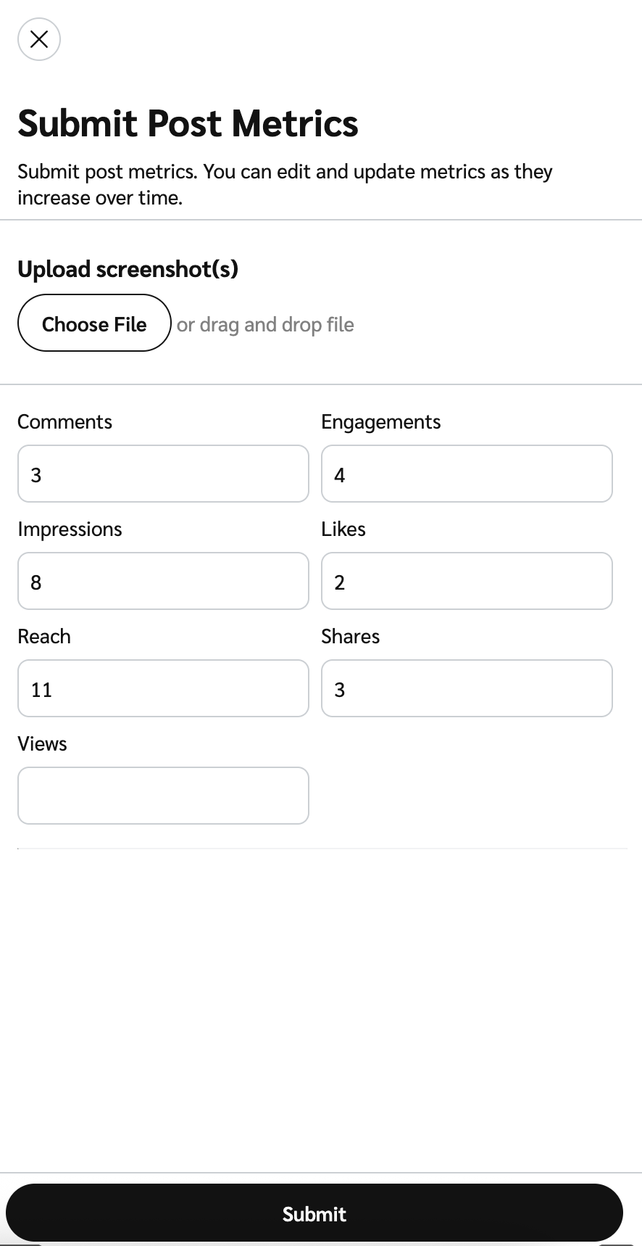This screenshot has width=642, height=1246.
Task: Click the Views label text
Action: pyautogui.click(x=42, y=744)
